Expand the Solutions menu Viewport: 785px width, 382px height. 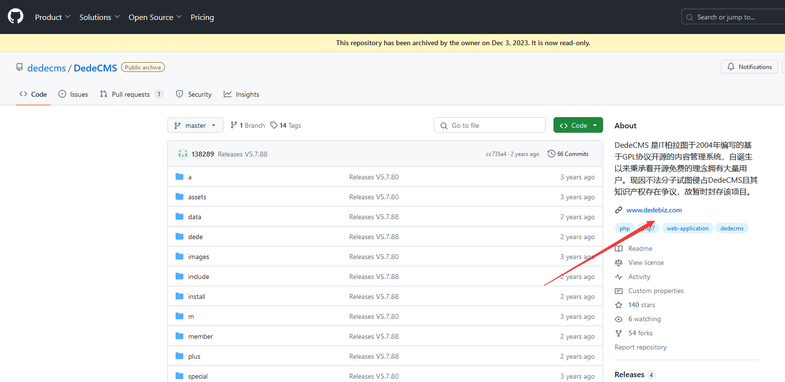pos(99,17)
